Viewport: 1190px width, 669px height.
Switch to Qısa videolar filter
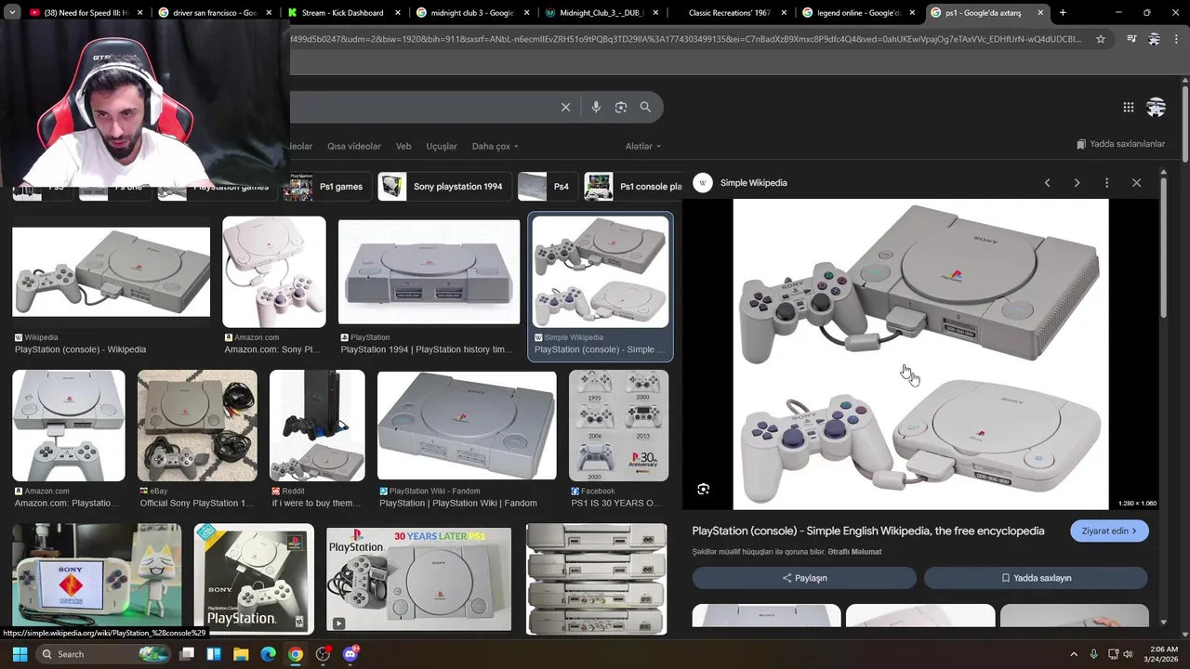[x=354, y=146]
